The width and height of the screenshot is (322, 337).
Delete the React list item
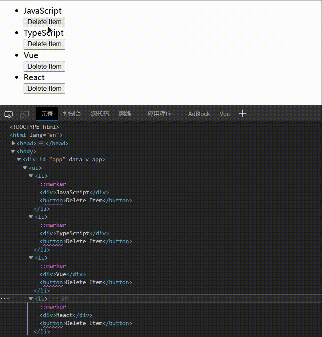click(44, 89)
